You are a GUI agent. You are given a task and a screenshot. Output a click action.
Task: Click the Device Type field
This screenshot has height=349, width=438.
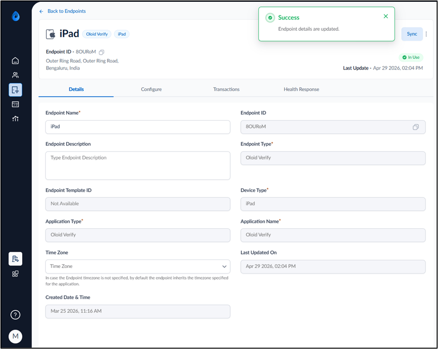pos(333,204)
